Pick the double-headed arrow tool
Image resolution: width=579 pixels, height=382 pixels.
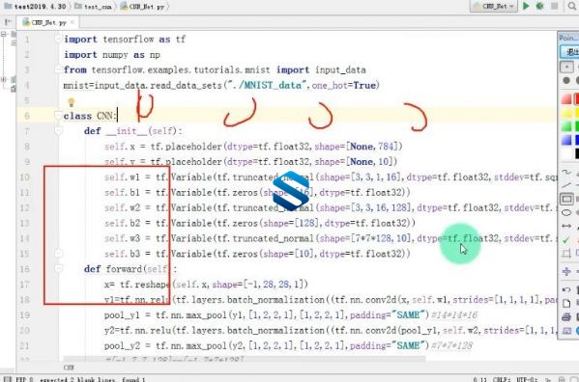coord(566,226)
